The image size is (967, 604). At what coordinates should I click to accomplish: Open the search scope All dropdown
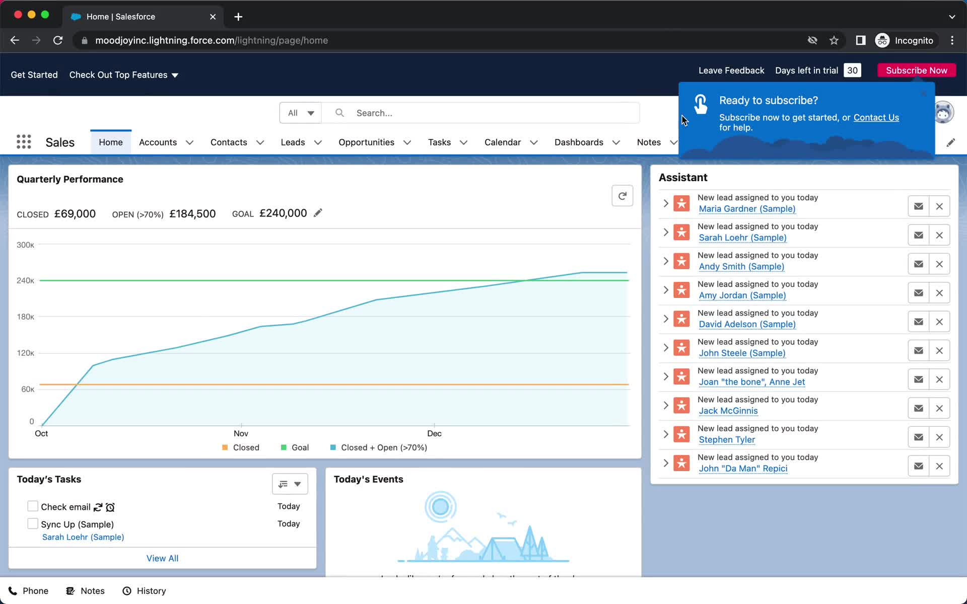click(301, 113)
